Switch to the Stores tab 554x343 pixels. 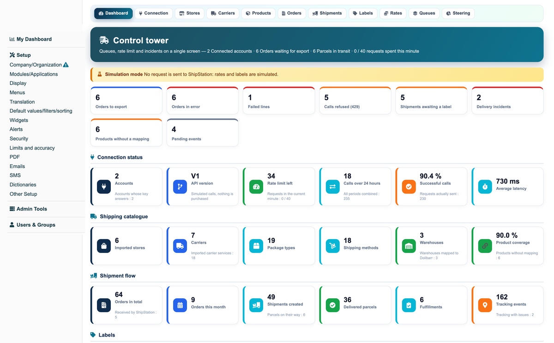click(189, 13)
